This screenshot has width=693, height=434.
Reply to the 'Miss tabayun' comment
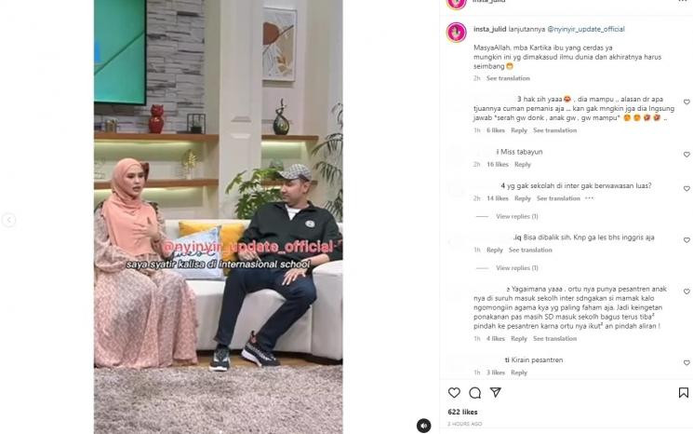(523, 165)
